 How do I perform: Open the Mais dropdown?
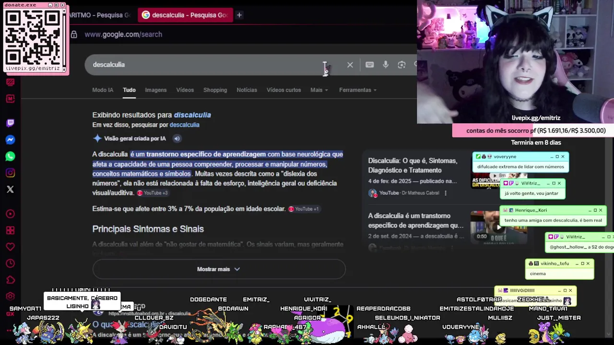(x=319, y=90)
